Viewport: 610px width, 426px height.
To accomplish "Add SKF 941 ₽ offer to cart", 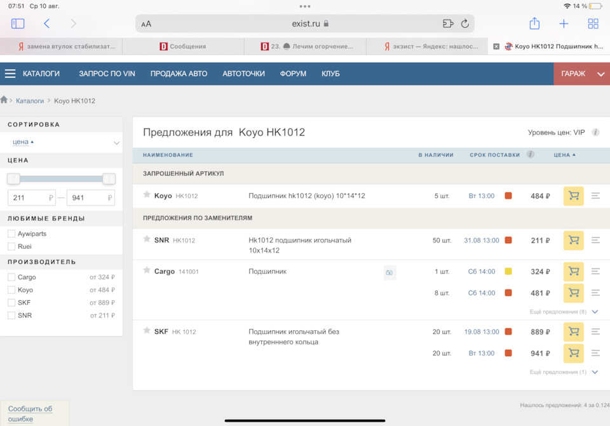I will coord(573,353).
